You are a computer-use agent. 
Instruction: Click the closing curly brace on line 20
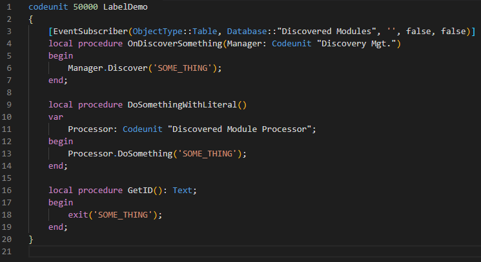pos(31,239)
